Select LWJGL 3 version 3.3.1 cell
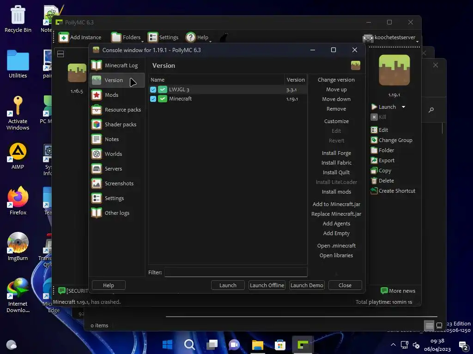The height and width of the screenshot is (354, 473). pos(291,90)
